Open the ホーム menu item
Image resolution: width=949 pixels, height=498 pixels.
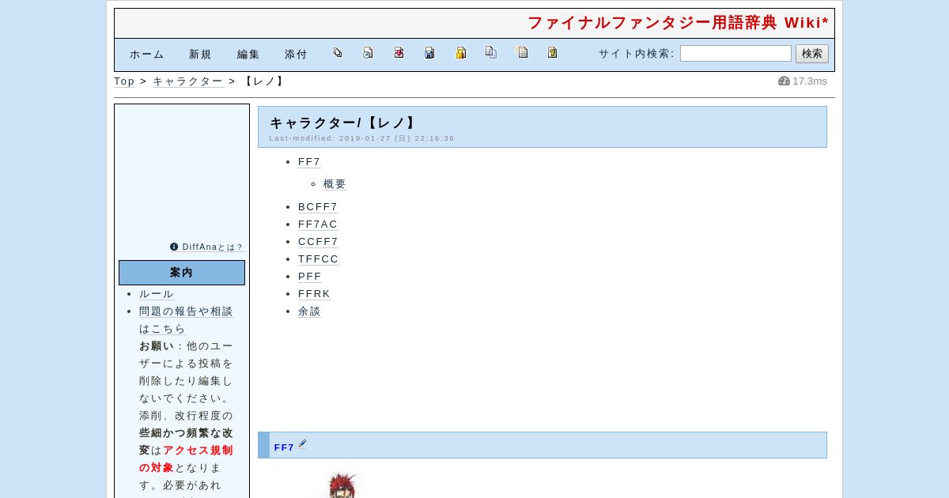(147, 55)
